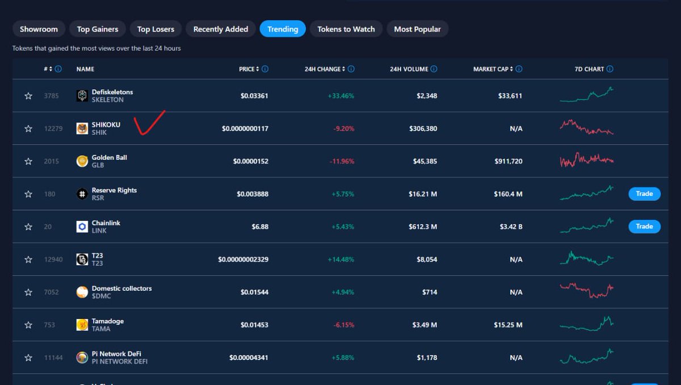
Task: Favorite the Chainlink token star
Action: coord(28,227)
